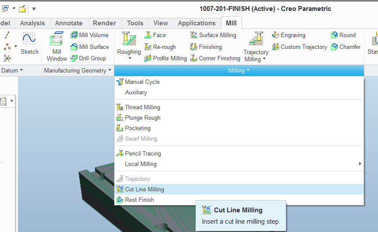Click the coordinate system icon
Screen dimensions: 378x232
coord(7,58)
